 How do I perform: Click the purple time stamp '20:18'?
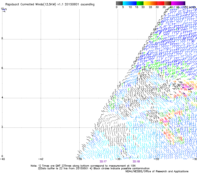136,162
